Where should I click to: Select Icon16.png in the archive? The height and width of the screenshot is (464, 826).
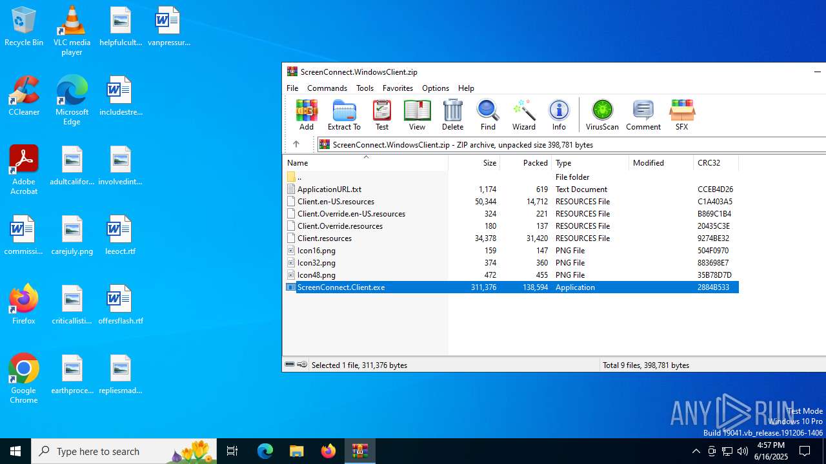tap(512, 250)
